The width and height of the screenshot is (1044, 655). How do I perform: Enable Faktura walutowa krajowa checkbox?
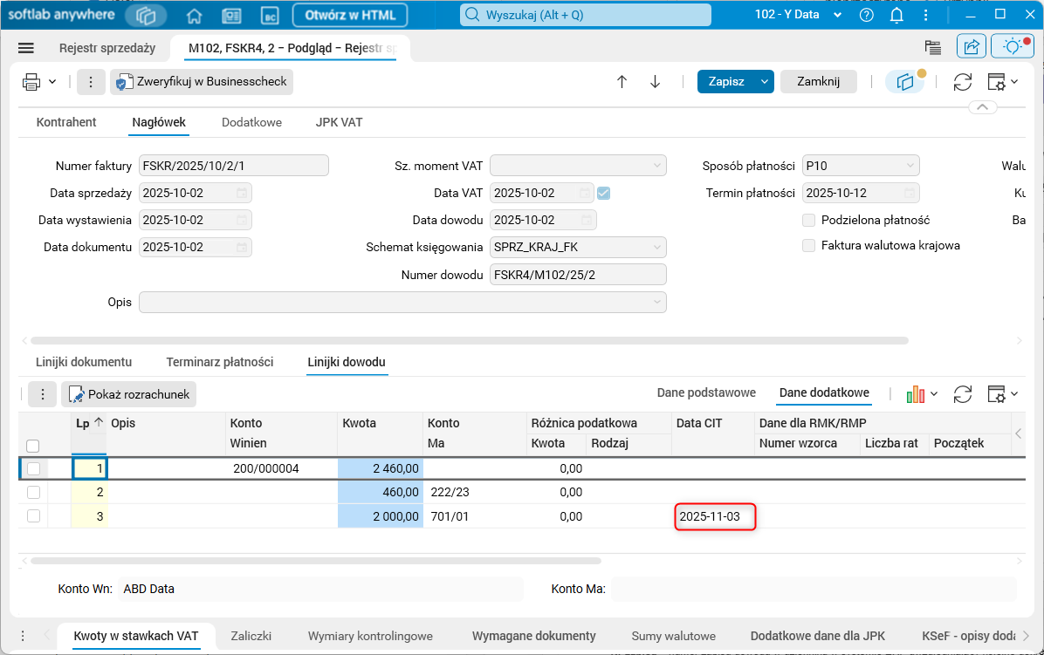[x=809, y=245]
